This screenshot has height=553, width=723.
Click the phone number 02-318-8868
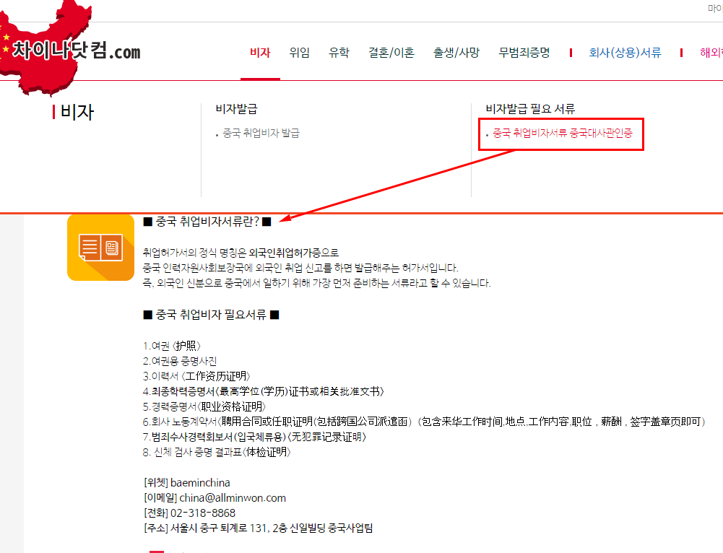coord(202,513)
